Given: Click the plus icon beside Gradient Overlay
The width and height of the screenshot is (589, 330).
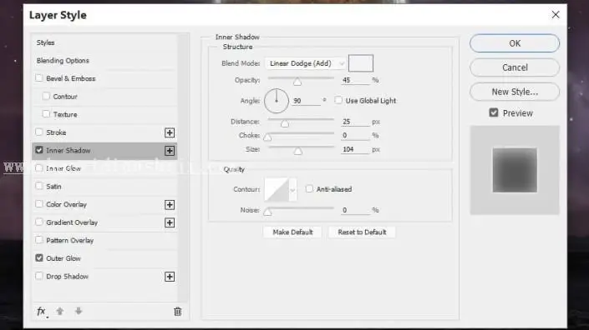Looking at the screenshot, I should click(x=170, y=222).
